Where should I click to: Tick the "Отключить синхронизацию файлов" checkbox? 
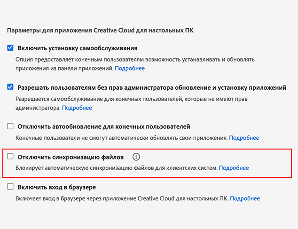10,157
